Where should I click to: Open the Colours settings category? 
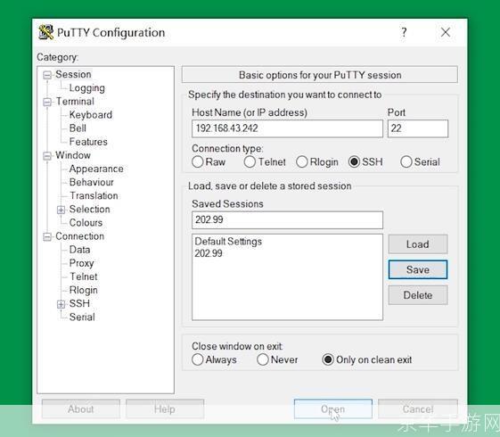point(86,223)
